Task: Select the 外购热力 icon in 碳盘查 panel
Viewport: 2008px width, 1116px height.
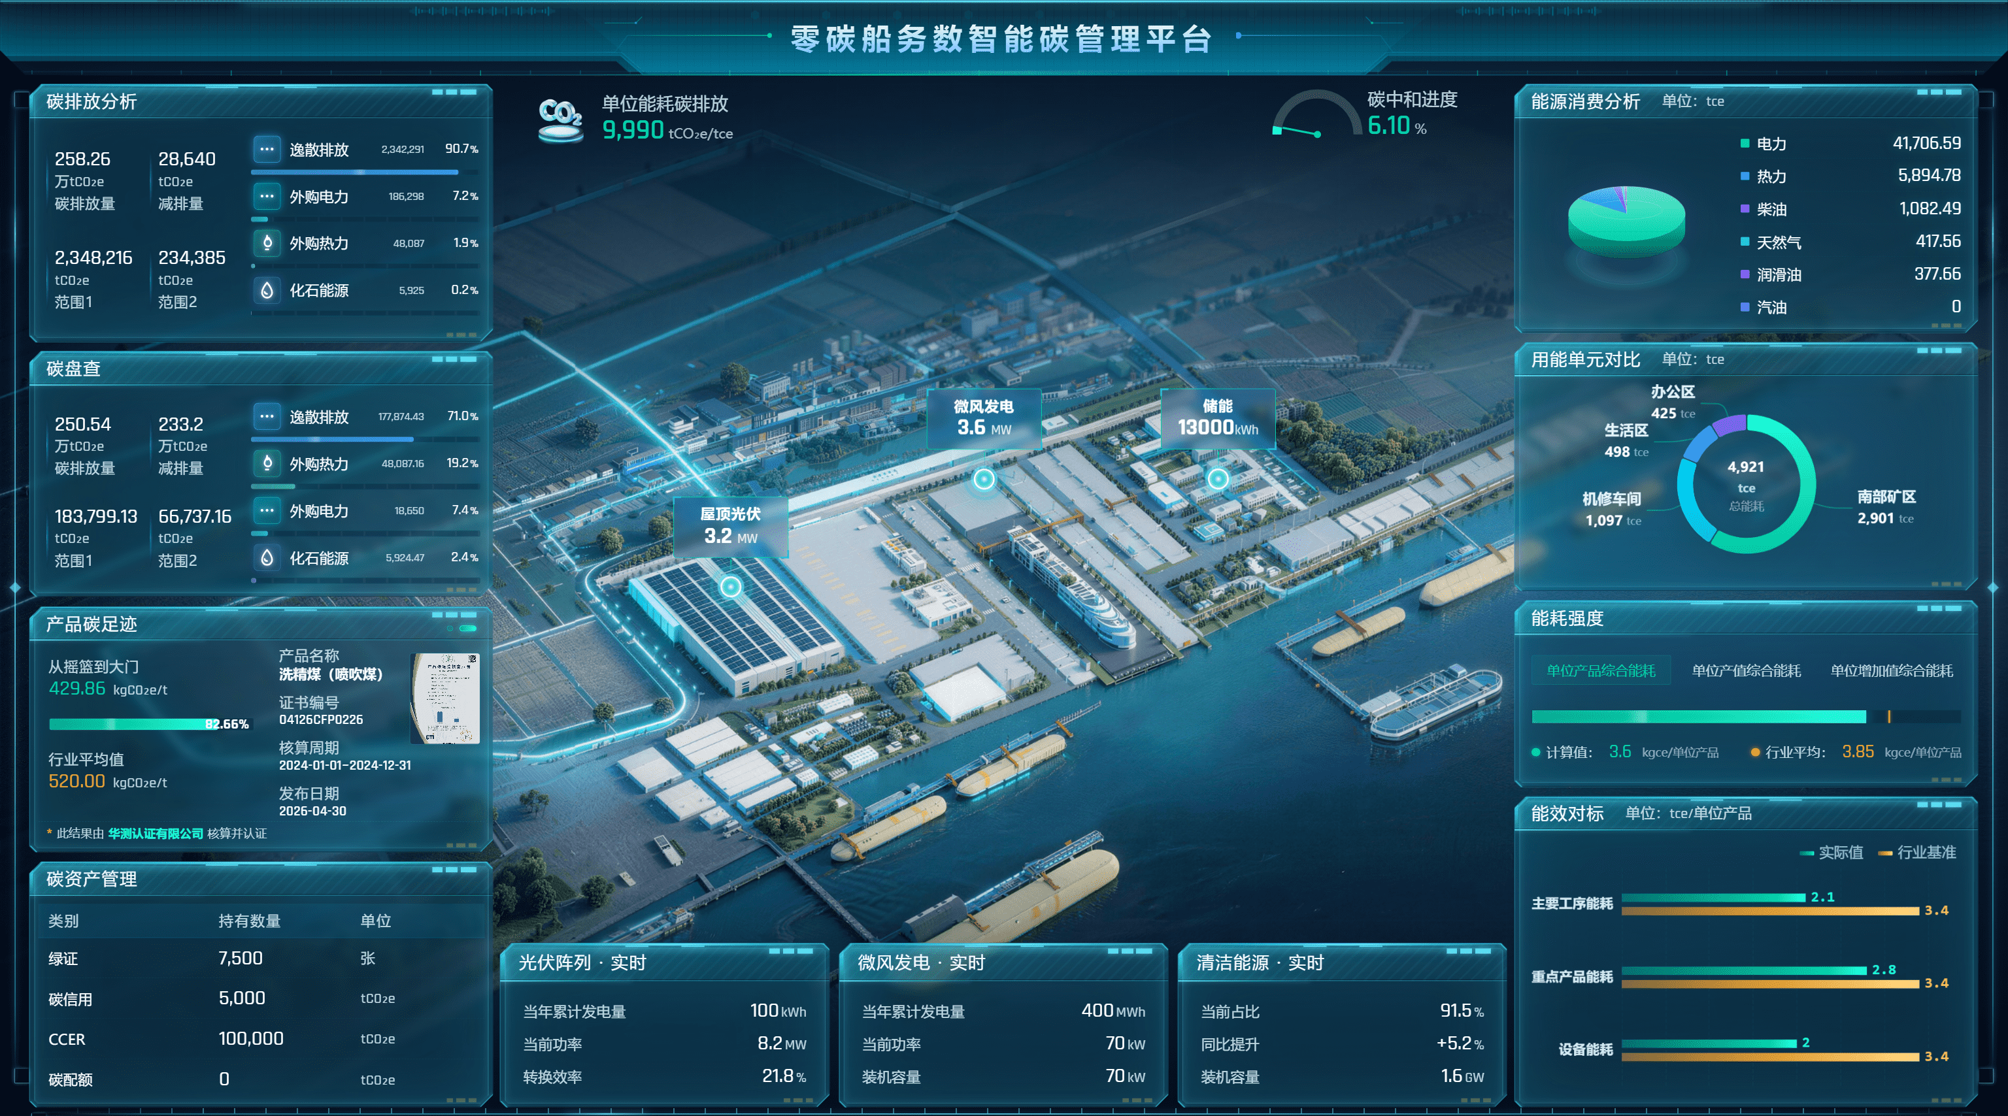Action: (267, 463)
